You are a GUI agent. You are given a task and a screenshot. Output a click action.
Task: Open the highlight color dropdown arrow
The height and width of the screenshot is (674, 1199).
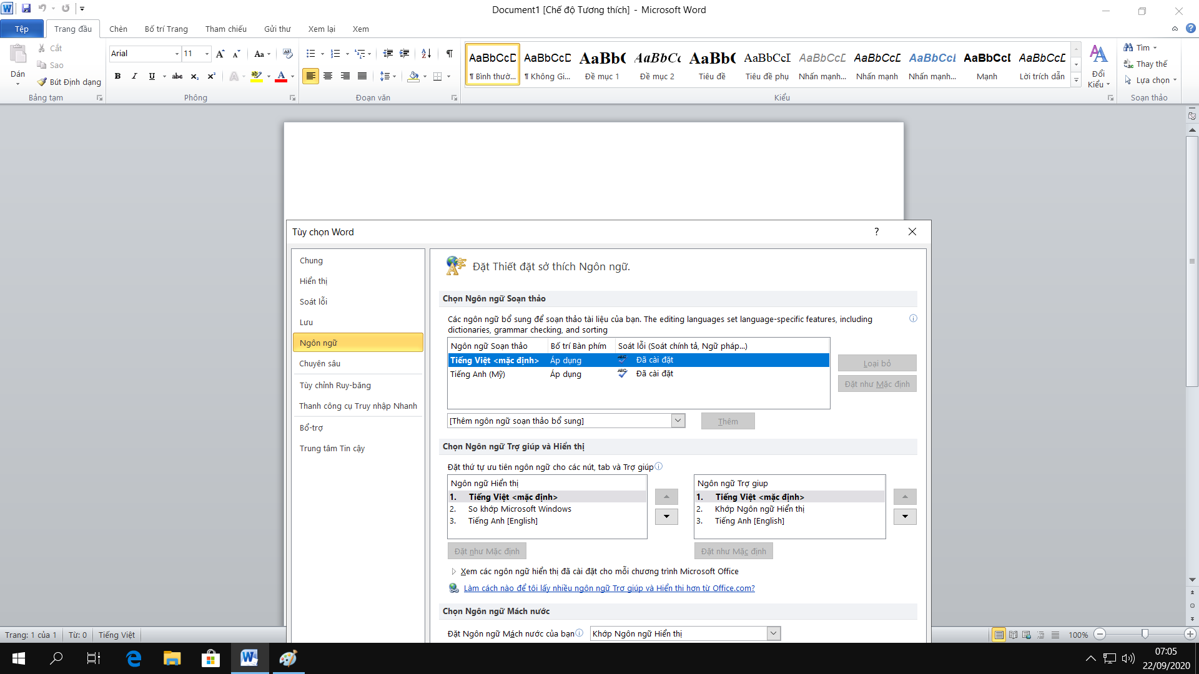point(269,77)
